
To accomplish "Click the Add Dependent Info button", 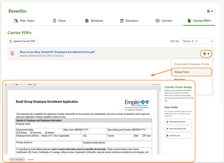I will coord(178,129).
